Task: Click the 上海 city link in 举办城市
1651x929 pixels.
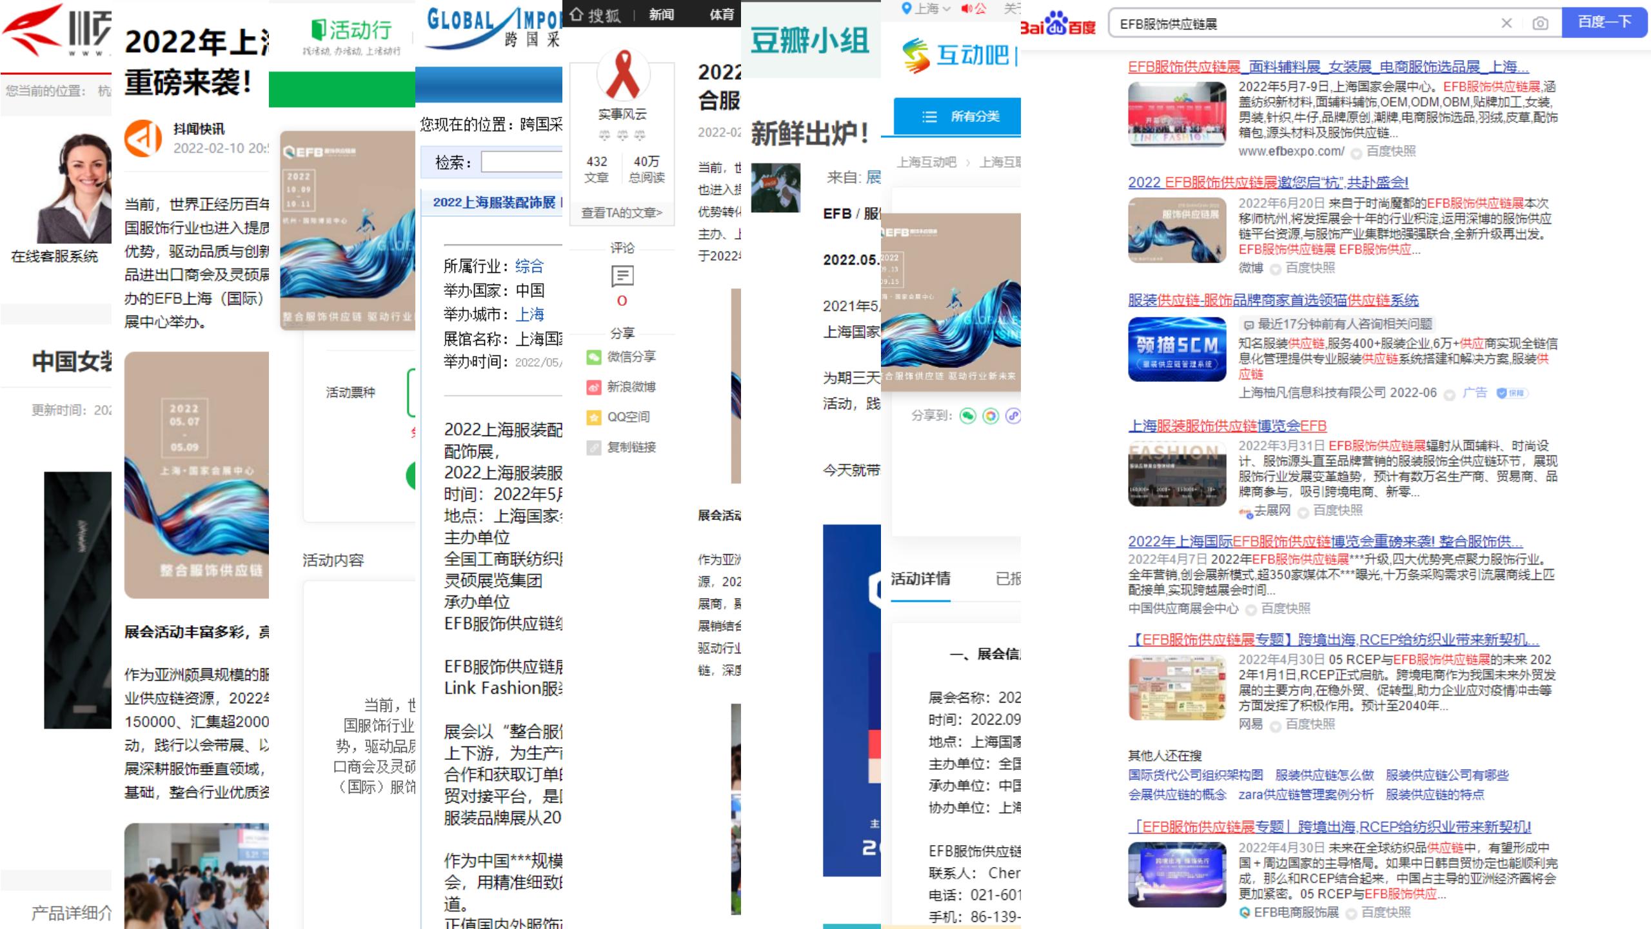Action: pos(529,314)
